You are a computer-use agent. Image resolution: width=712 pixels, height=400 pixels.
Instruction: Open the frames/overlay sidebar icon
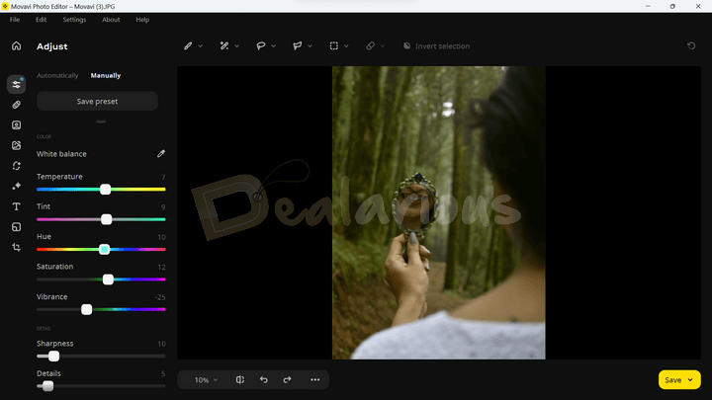click(17, 227)
